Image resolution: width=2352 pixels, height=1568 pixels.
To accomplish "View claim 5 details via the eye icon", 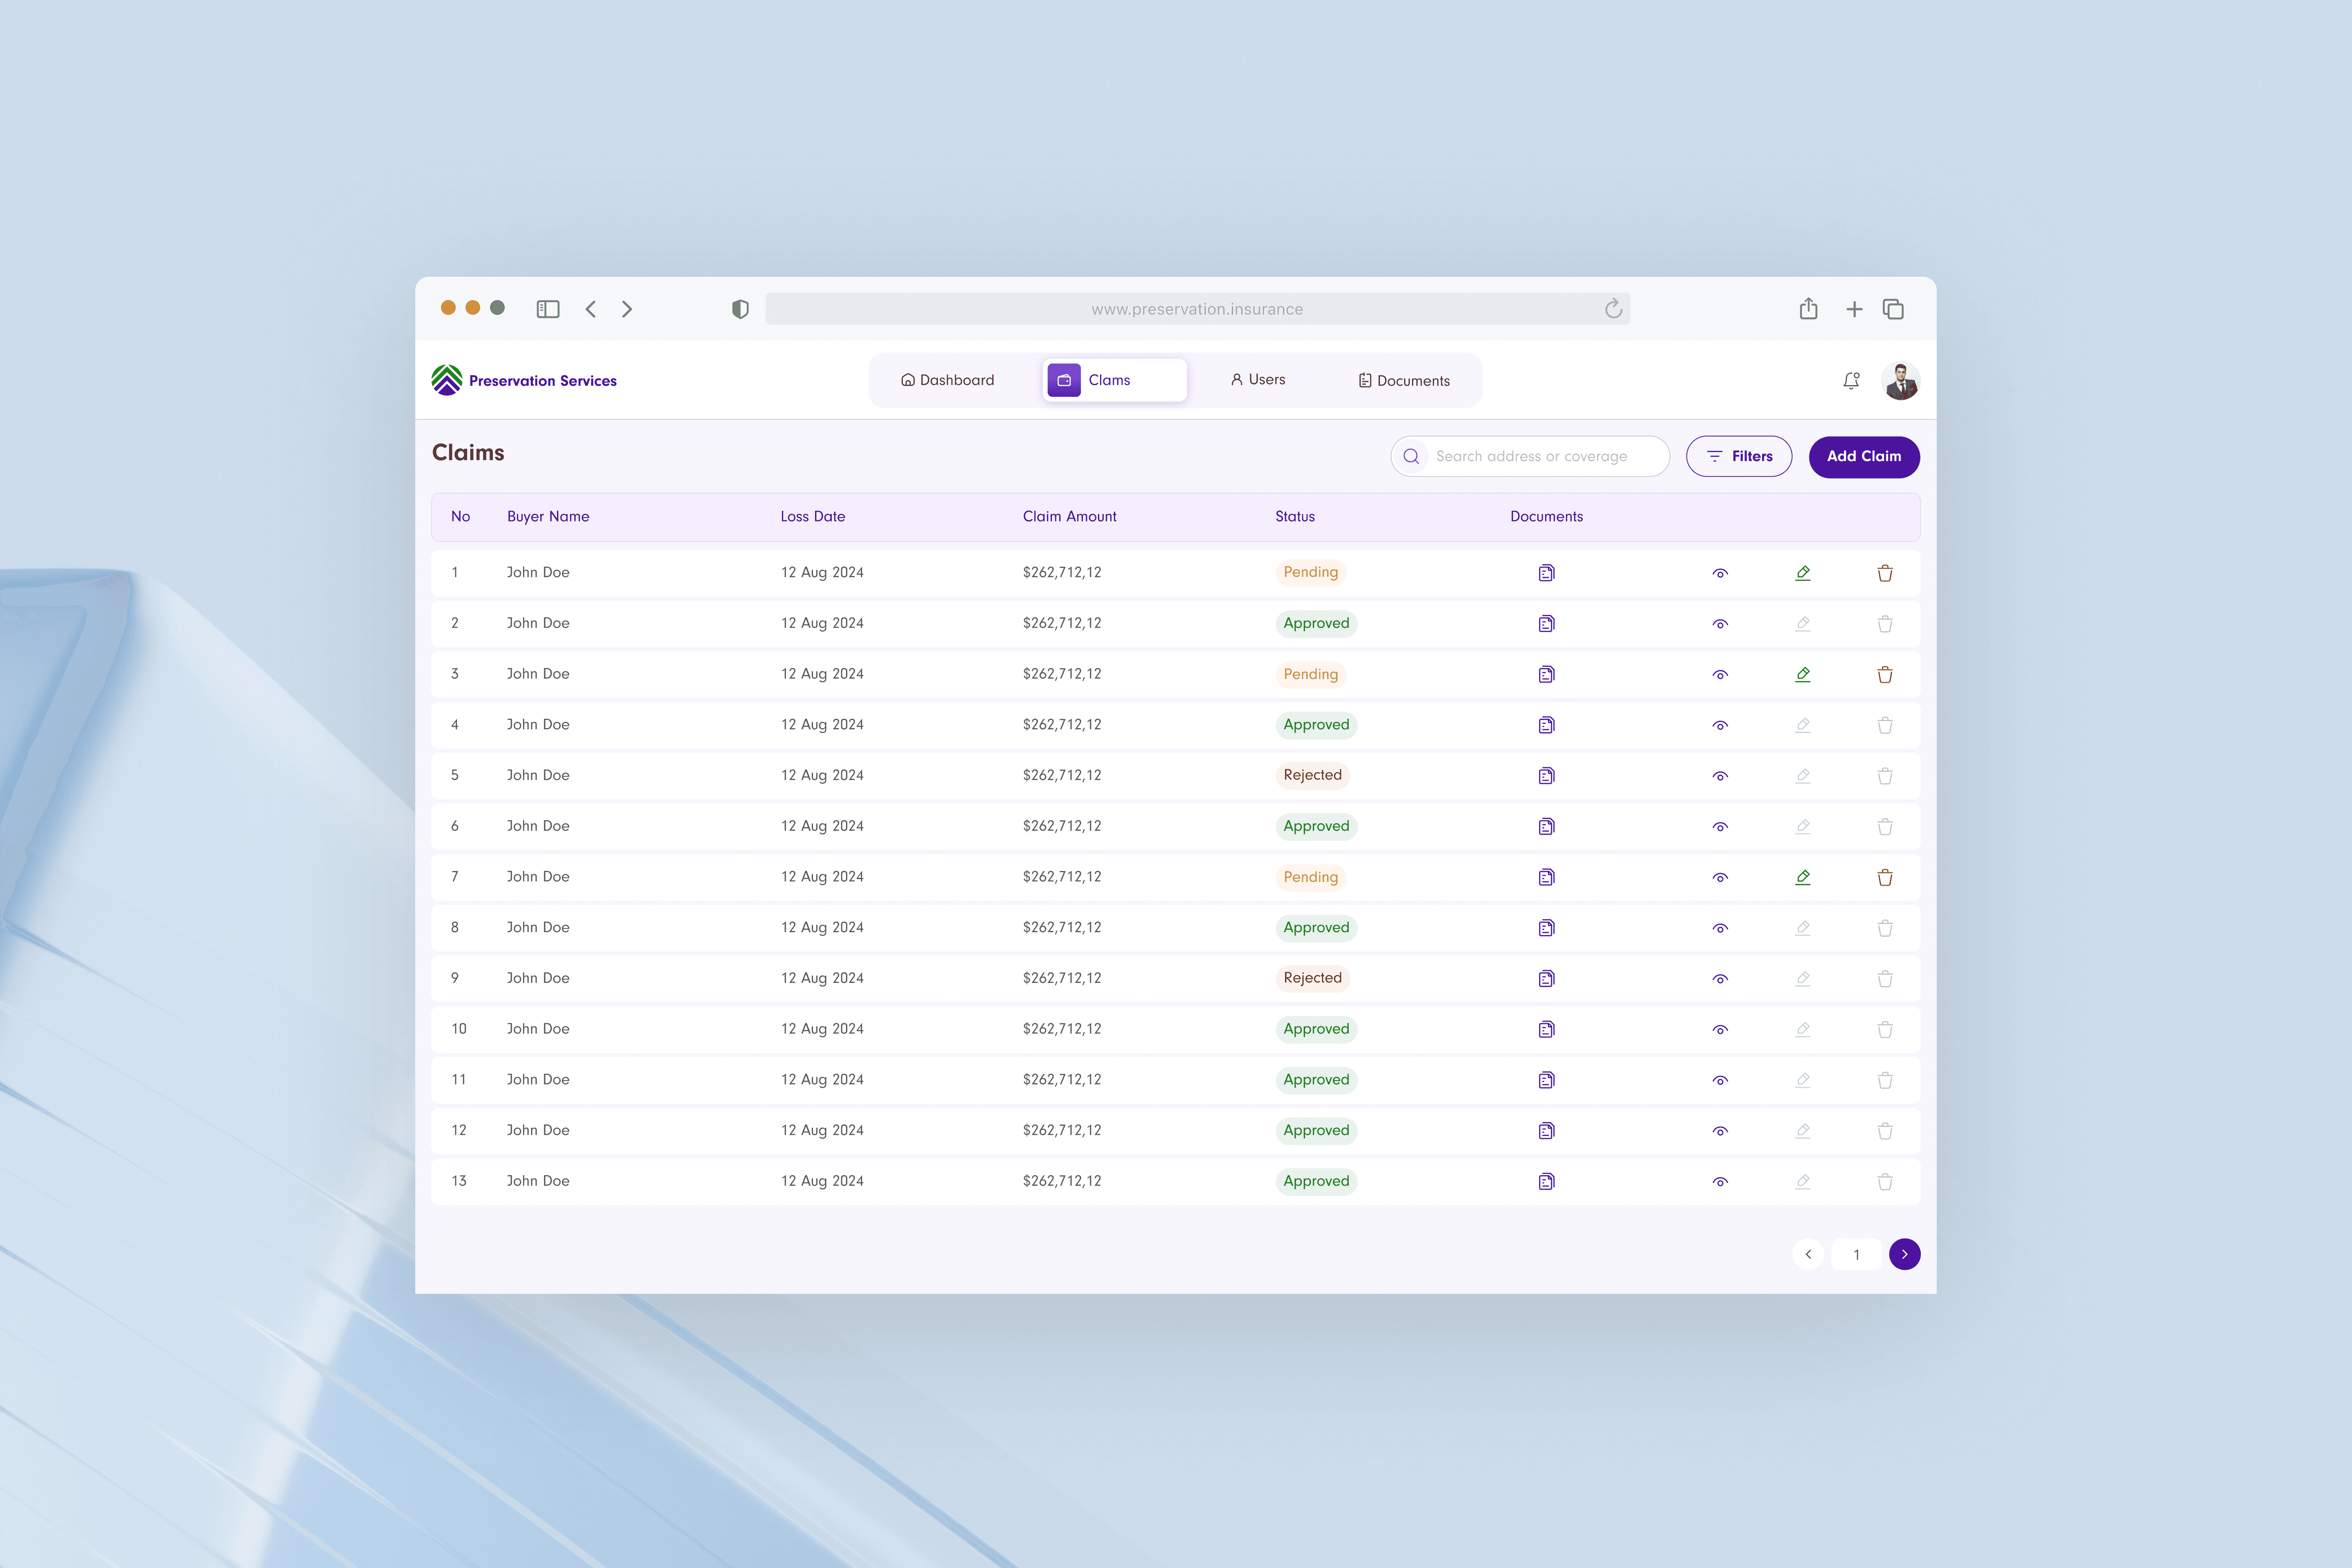I will point(1720,776).
